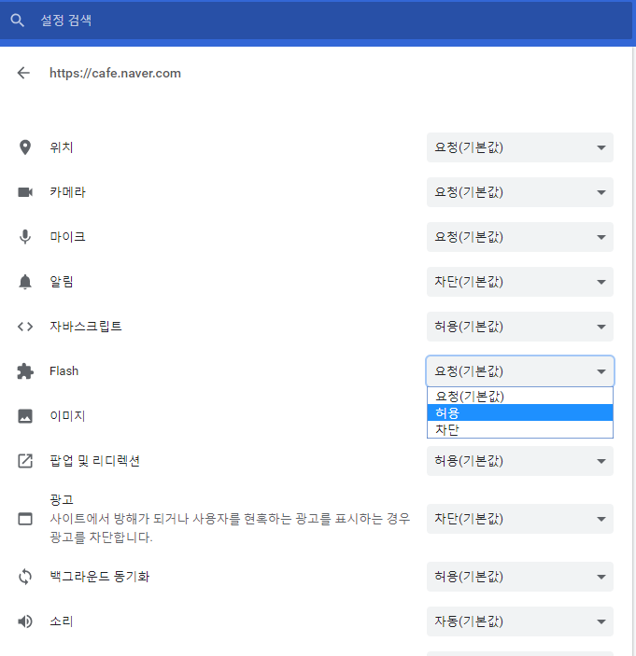Select 허용 in the Flash dropdown list
Screen dimensions: 636x656
[x=519, y=412]
